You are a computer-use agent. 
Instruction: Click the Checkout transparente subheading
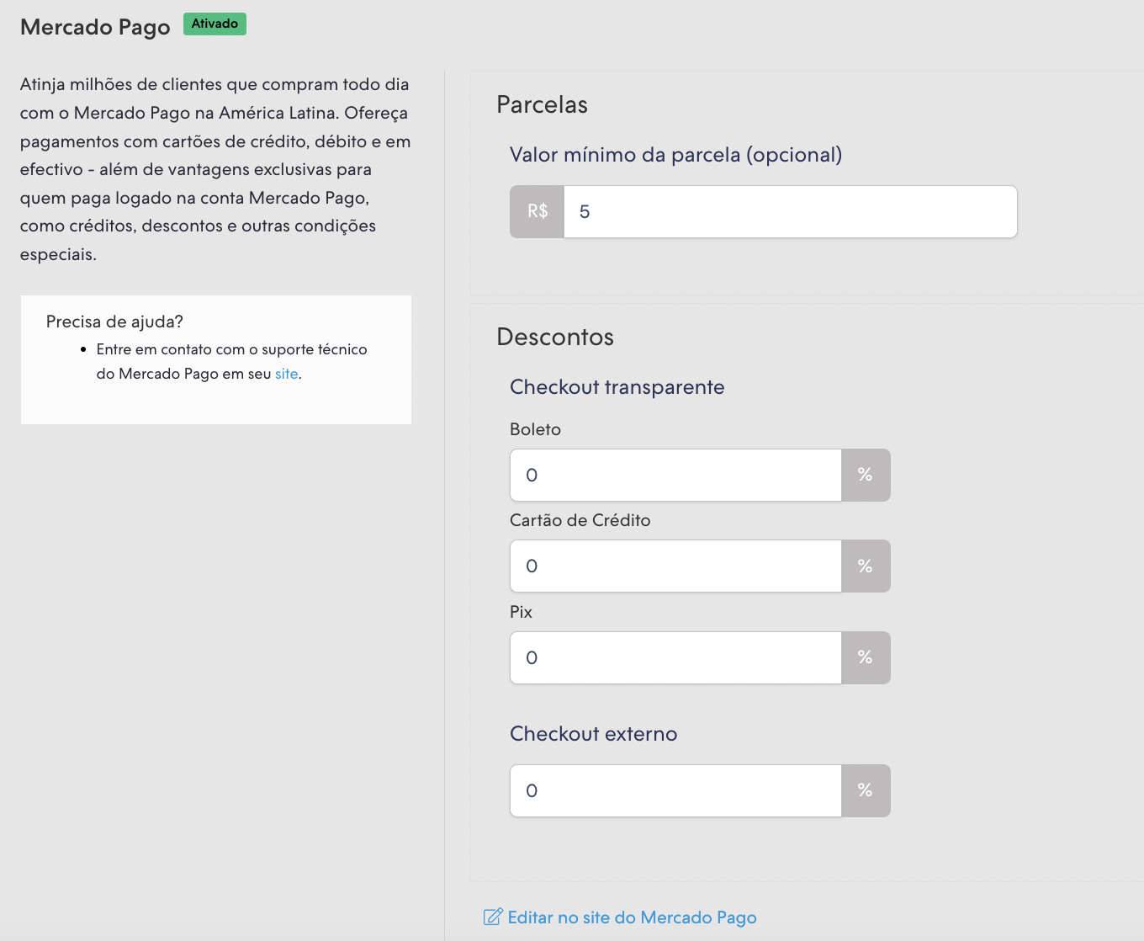coord(617,387)
